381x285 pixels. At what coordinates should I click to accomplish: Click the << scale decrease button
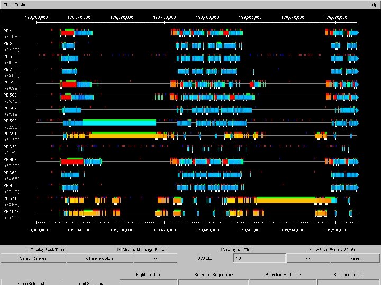click(156, 258)
